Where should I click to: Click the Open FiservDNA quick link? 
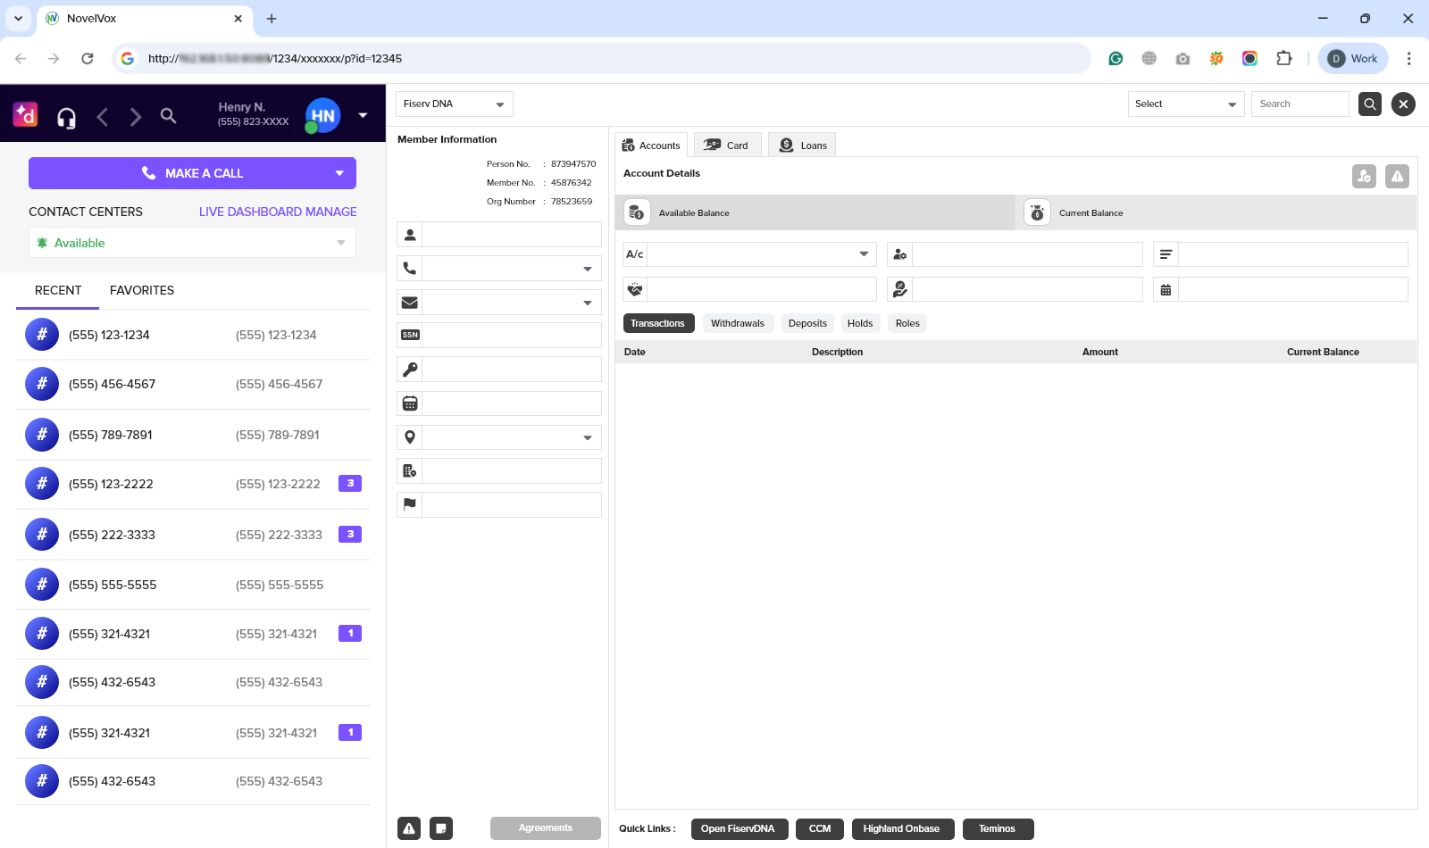[x=740, y=829]
